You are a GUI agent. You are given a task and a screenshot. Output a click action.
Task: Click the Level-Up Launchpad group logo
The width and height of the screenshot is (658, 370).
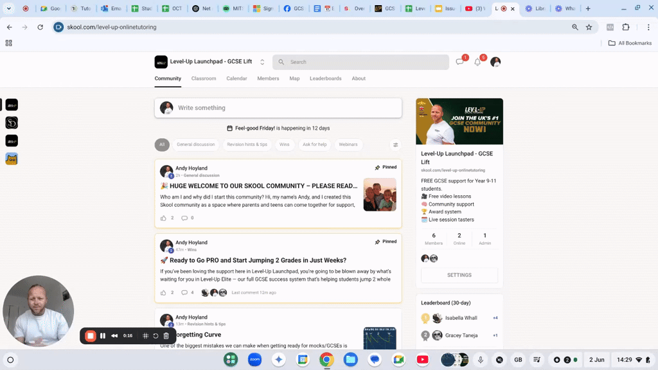click(161, 62)
